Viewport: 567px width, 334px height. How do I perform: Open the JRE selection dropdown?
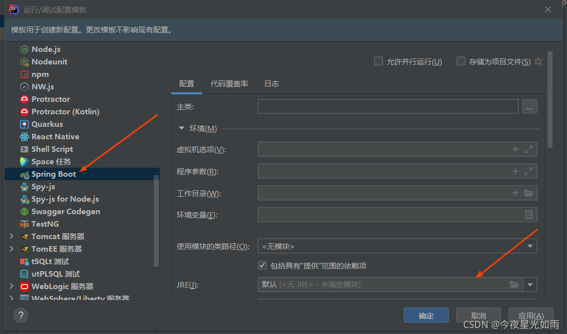(530, 284)
